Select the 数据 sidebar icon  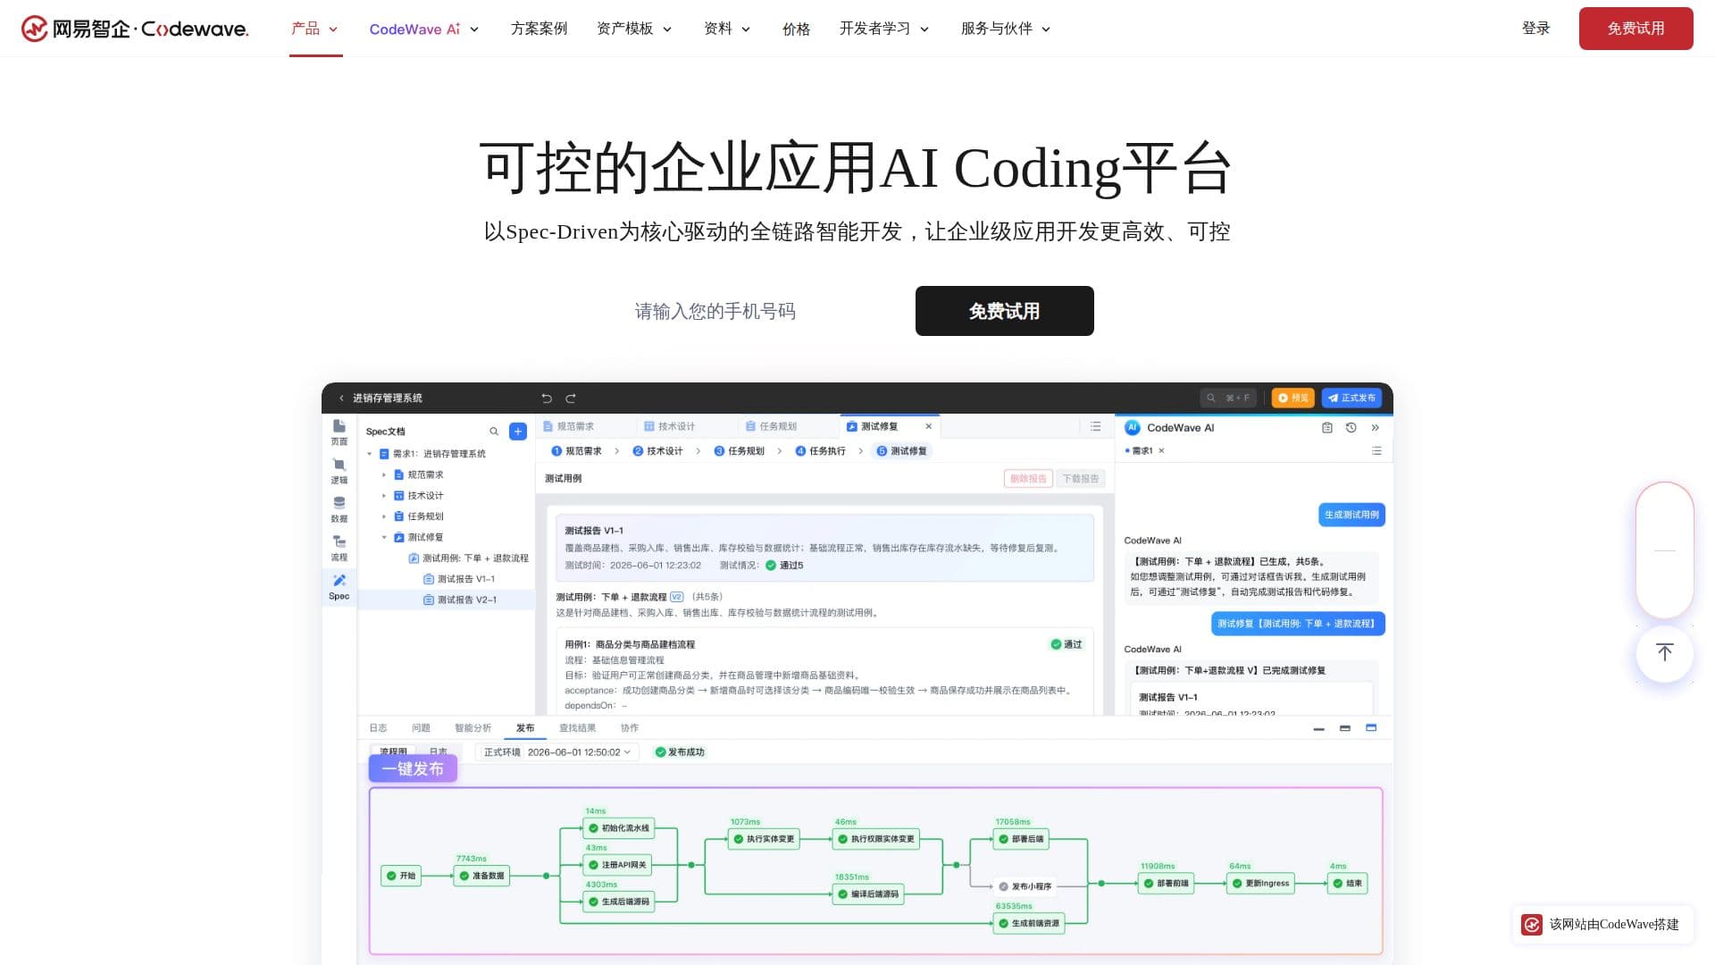coord(339,509)
